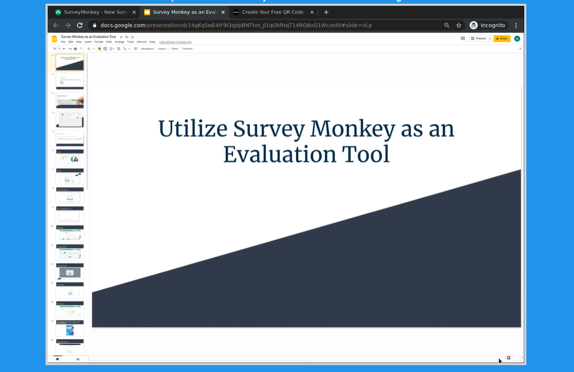Insert a shape from toolbar
The height and width of the screenshot is (372, 574).
coord(119,49)
